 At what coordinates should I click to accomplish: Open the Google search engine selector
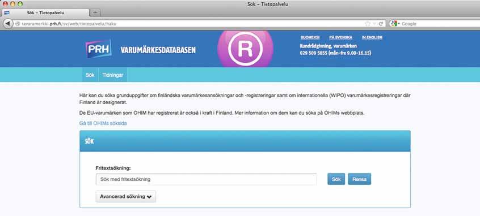[395, 24]
